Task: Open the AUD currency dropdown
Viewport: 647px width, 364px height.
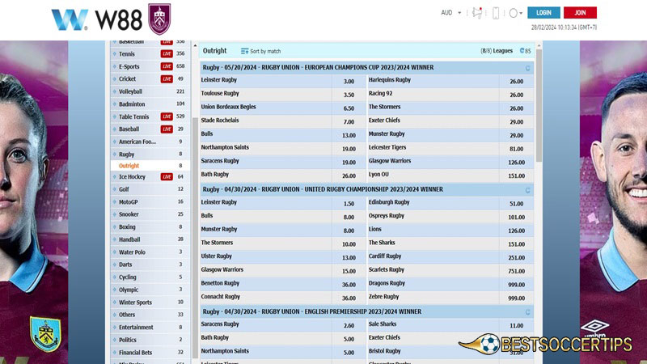Action: tap(451, 13)
